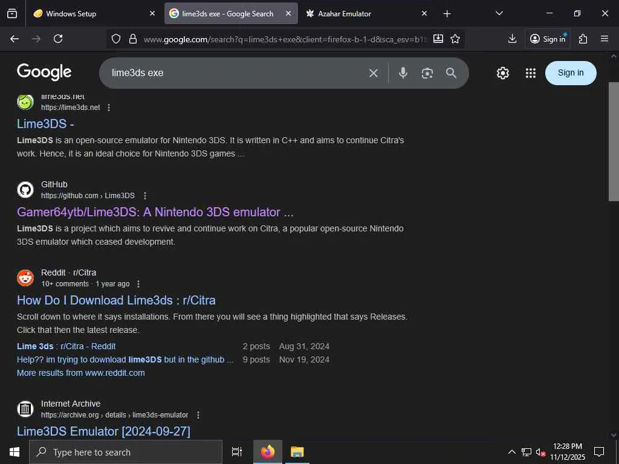
Task: Open the tracking protection shield icon
Action: point(115,39)
